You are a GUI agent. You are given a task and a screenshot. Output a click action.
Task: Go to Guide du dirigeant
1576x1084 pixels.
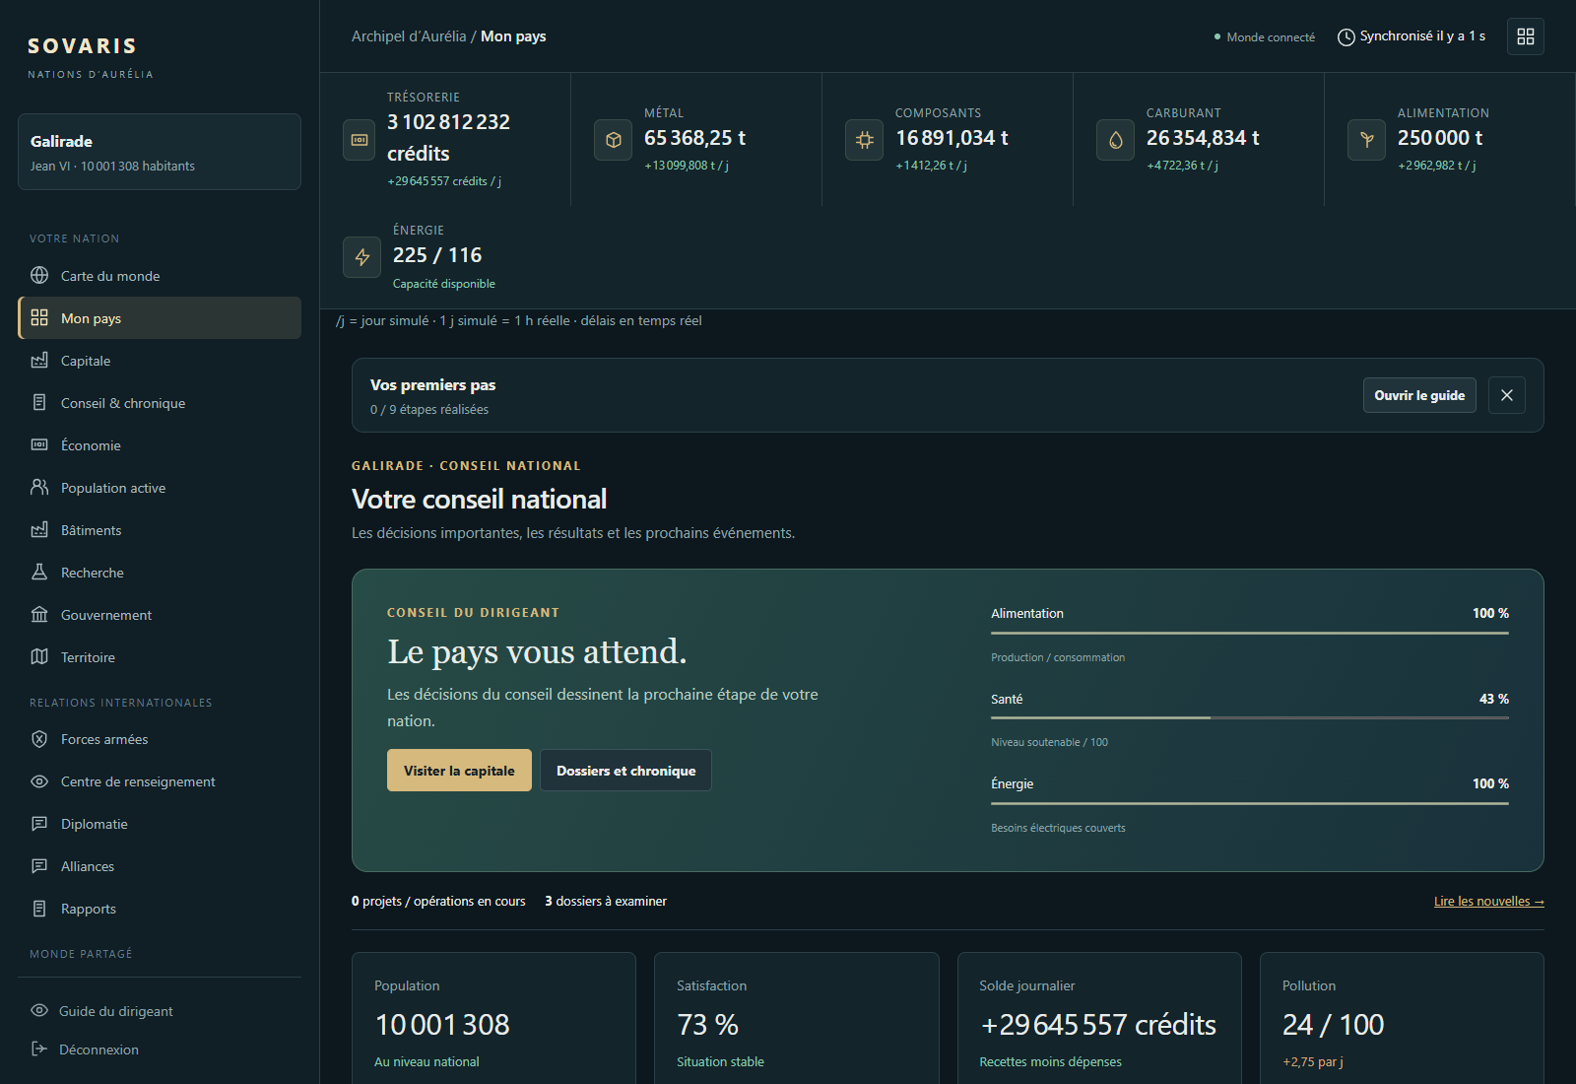point(160,1010)
